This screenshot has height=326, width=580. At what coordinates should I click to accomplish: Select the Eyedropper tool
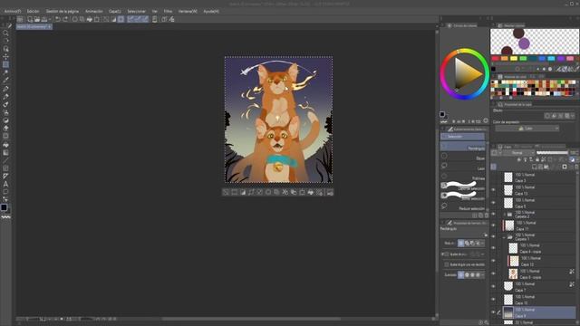(5, 81)
